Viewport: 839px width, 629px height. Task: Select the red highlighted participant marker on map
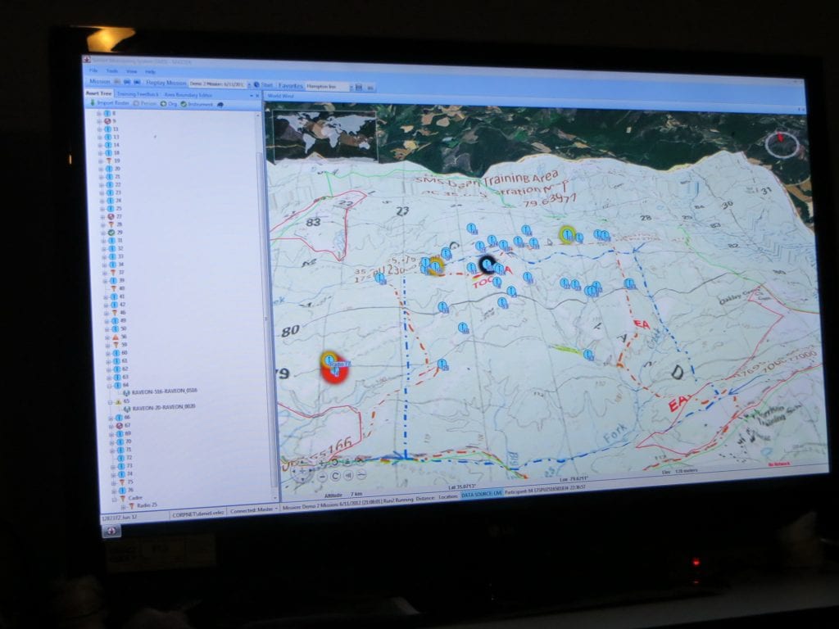click(x=334, y=368)
